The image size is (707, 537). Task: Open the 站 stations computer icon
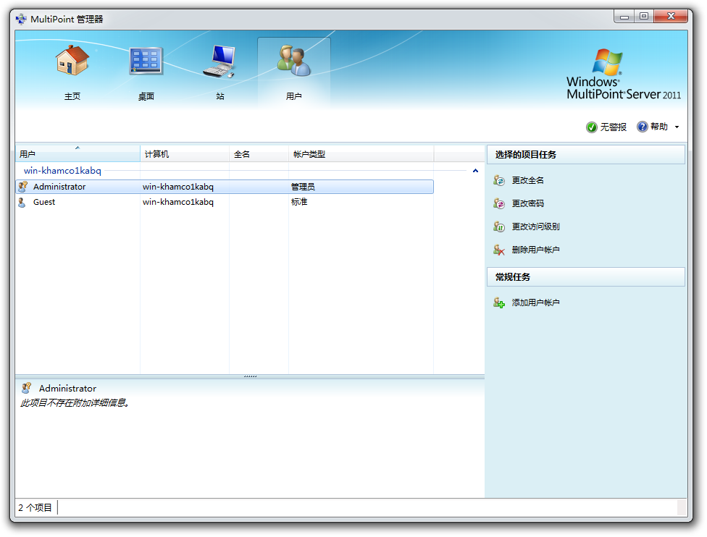(219, 62)
